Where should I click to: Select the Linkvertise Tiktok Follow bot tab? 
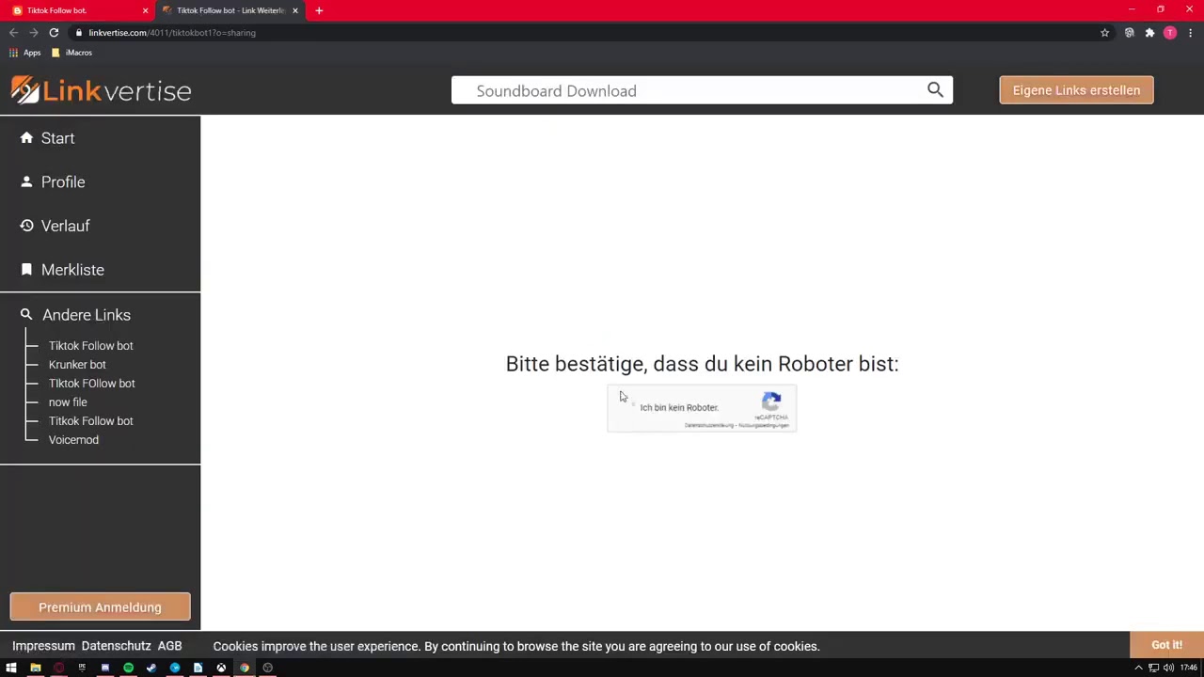tap(230, 10)
